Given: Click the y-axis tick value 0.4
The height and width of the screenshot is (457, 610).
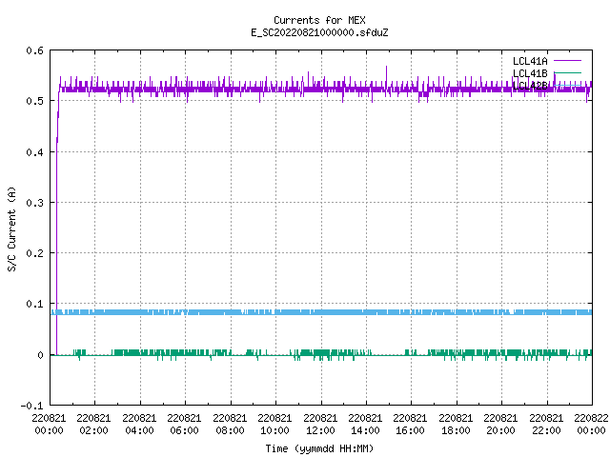Looking at the screenshot, I should 34,152.
